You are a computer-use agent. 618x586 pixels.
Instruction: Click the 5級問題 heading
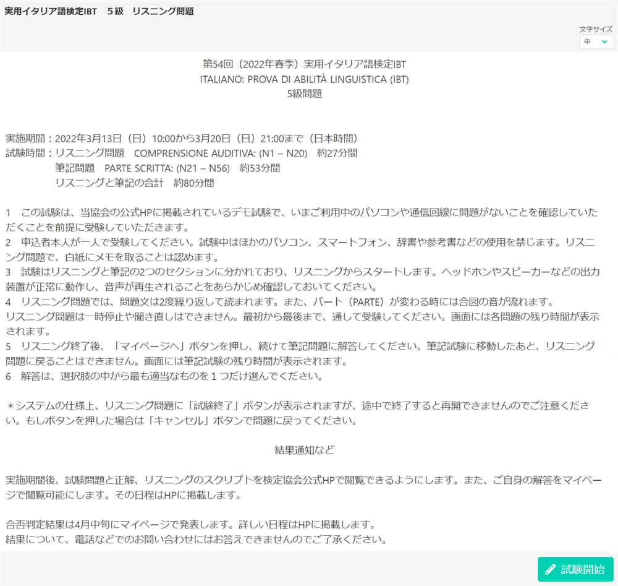(x=304, y=94)
